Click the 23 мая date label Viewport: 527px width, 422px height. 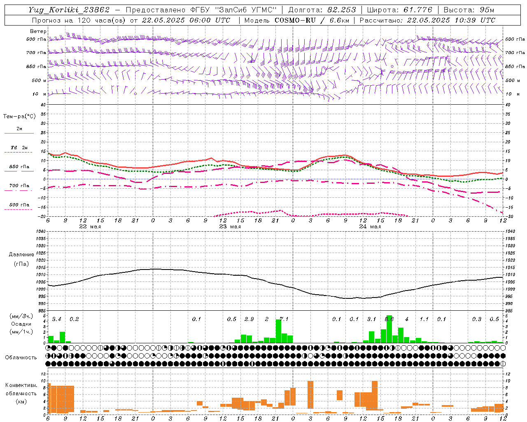point(230,227)
